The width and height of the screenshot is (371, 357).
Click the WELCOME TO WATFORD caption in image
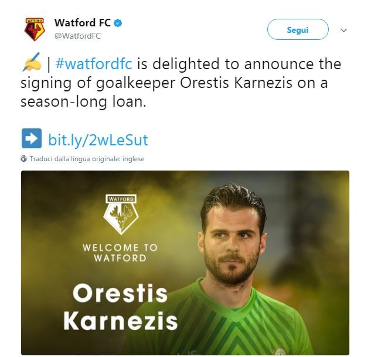coord(120,253)
